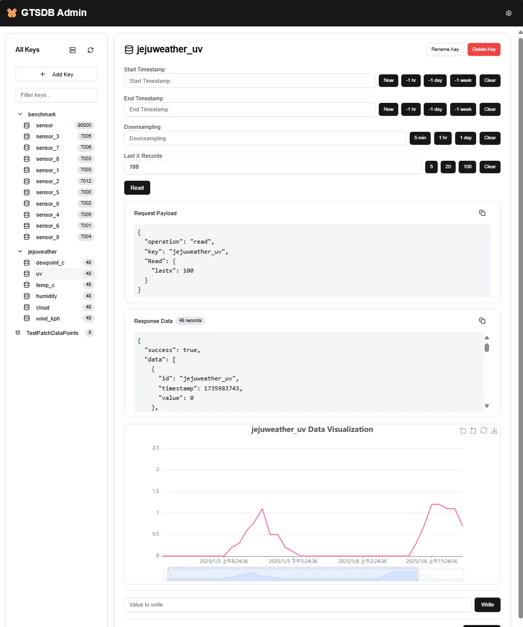The height and width of the screenshot is (627, 523).
Task: Open the sensor_5 key
Action: (x=59, y=192)
